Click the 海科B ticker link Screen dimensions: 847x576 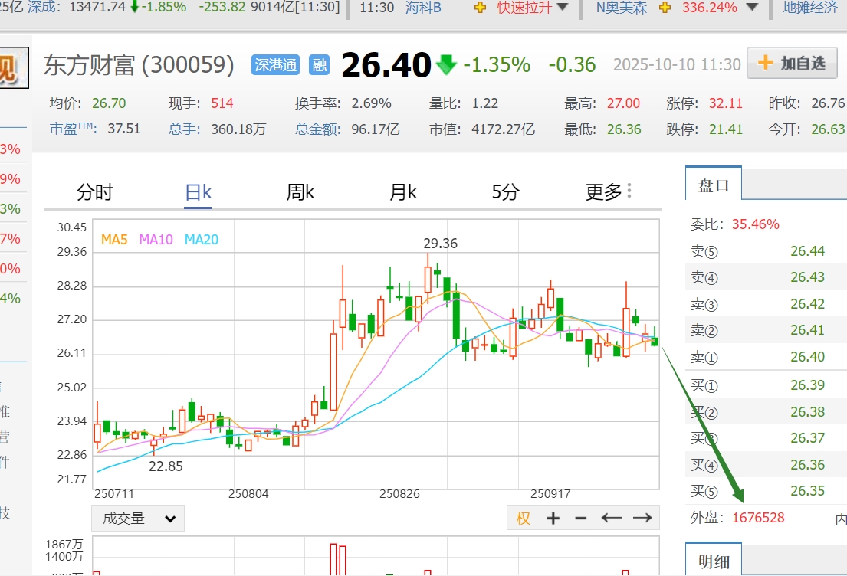pyautogui.click(x=423, y=8)
